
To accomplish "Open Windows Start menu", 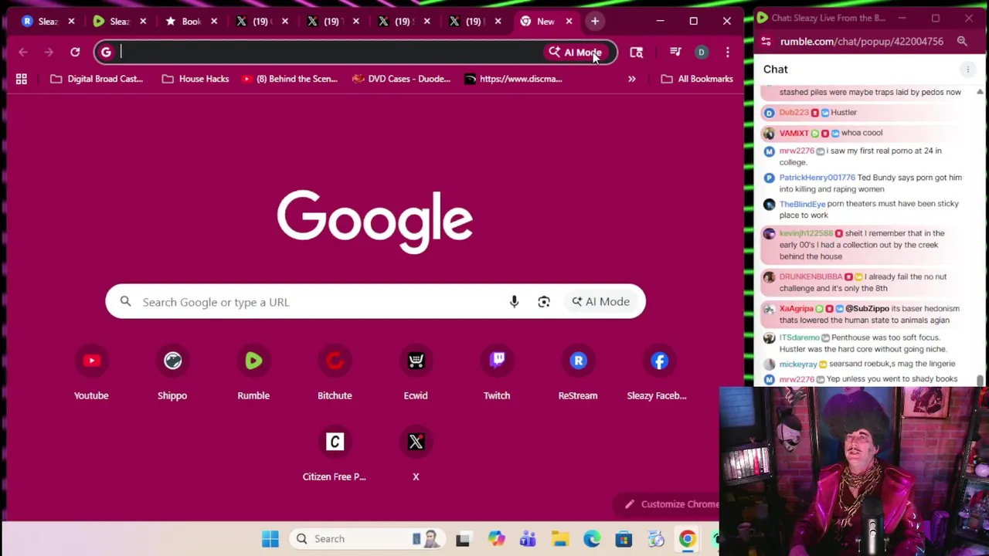I will point(270,539).
